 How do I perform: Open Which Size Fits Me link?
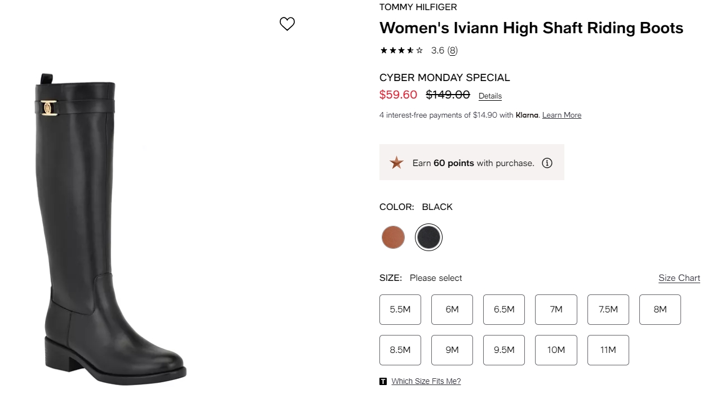point(426,381)
